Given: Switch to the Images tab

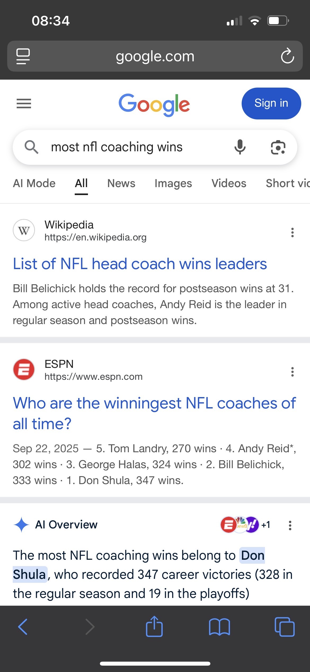Looking at the screenshot, I should point(173,183).
